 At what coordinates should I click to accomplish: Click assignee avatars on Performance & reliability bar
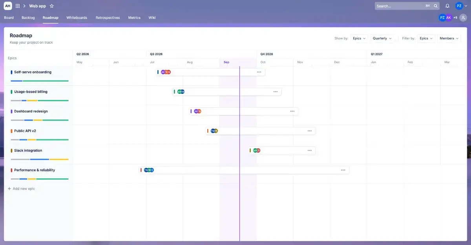[x=149, y=170]
